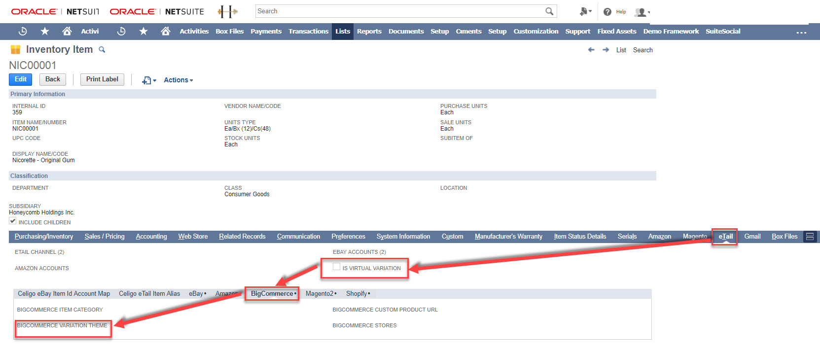Open the Activities navigation menu

coord(194,31)
